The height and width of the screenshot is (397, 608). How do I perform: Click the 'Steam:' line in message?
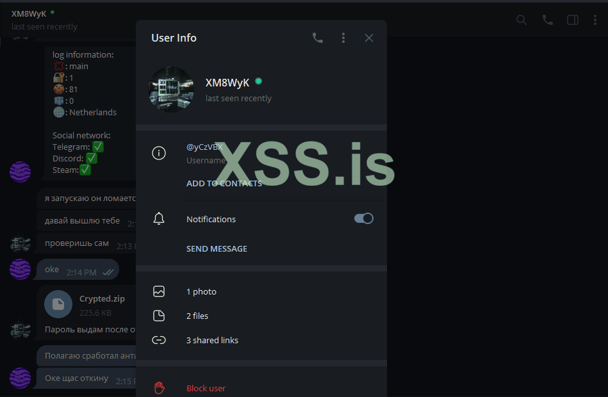click(x=71, y=170)
